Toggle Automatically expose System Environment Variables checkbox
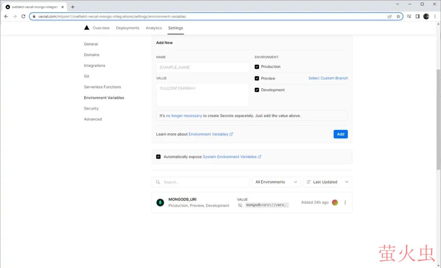Viewport: 441px width, 268px height. click(158, 157)
